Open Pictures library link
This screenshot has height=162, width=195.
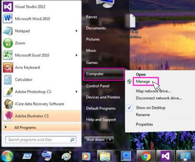[93, 39]
